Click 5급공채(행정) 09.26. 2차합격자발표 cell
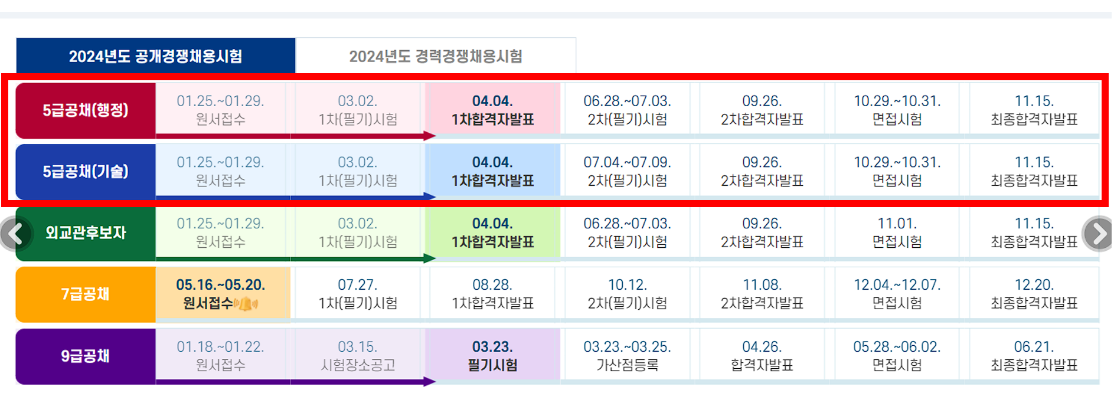 pos(762,110)
